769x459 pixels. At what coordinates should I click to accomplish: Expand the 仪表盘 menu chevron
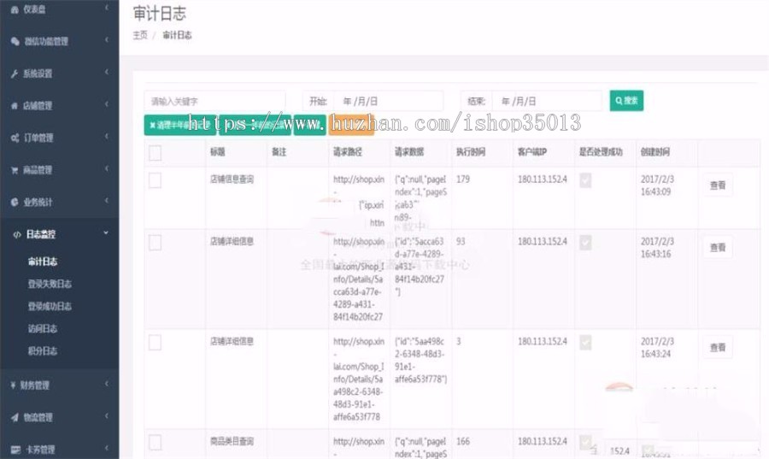[107, 8]
